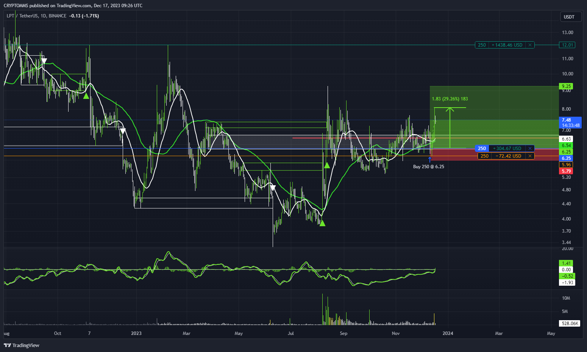Image resolution: width=587 pixels, height=352 pixels.
Task: Click the white down-triangle signal near June 2023
Action: (x=272, y=188)
